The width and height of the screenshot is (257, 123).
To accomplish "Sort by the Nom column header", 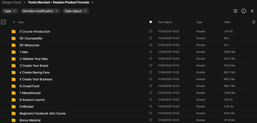I will click(21, 22).
